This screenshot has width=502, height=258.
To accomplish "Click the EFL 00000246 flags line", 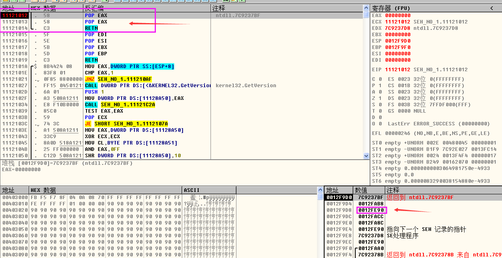I will tap(431, 133).
